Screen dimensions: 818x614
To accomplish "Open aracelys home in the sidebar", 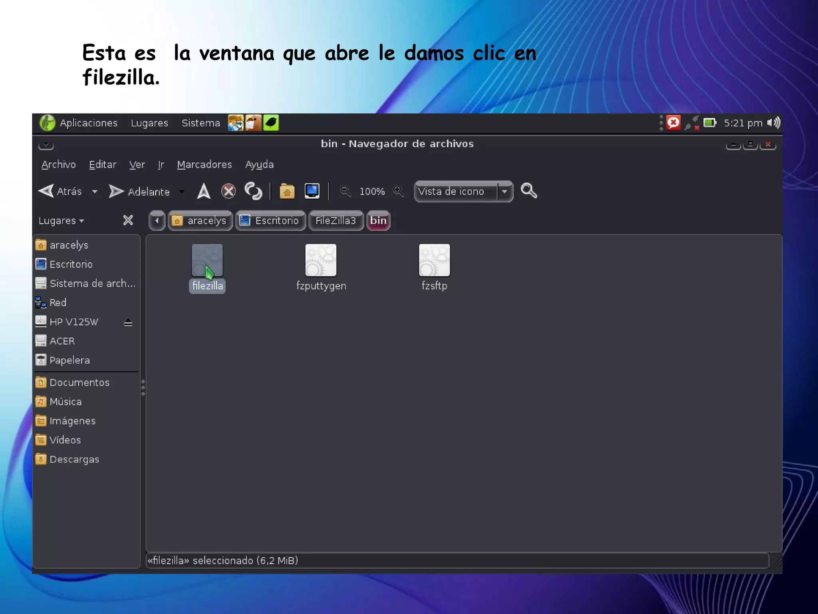I will [x=87, y=245].
